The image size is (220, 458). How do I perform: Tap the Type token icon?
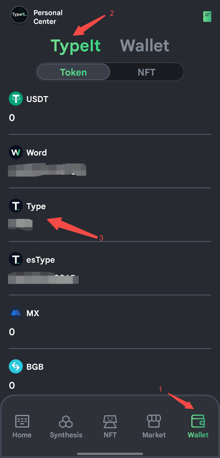(16, 206)
